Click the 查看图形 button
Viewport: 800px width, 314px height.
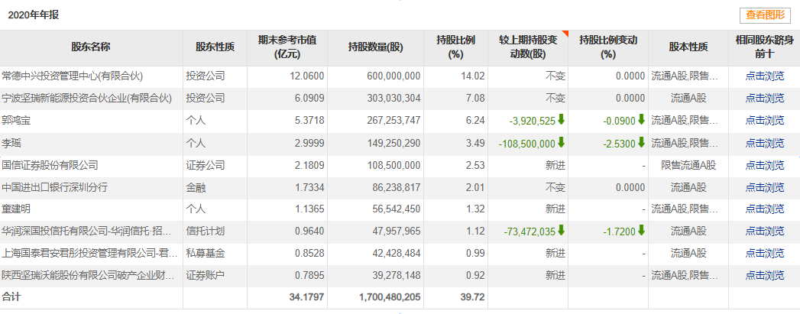[765, 15]
